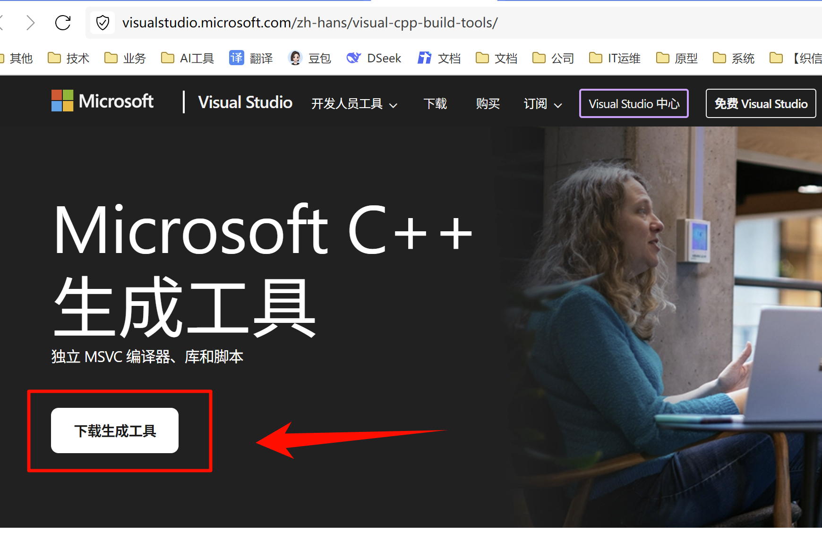This screenshot has height=557, width=822.
Task: Open the IT运维 bookmark folder
Action: pos(615,58)
